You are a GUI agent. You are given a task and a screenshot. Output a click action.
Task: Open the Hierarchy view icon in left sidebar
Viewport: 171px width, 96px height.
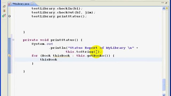click(4, 11)
